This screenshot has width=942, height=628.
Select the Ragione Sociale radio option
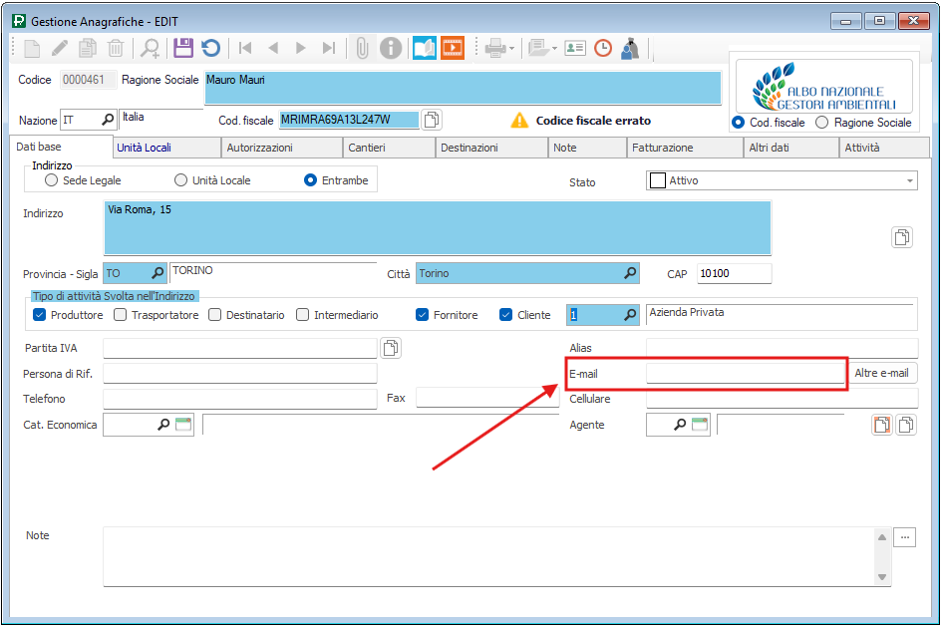coord(822,123)
